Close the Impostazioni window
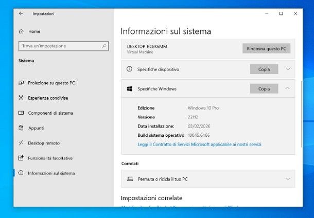The image size is (314, 218). [295, 13]
